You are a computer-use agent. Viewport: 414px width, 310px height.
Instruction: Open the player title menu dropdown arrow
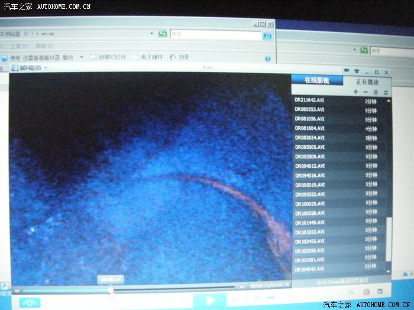[x=46, y=68]
